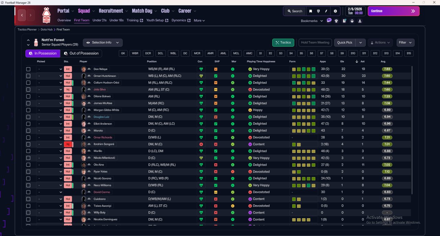
Task: Open the group of people shortcut icon
Action: (x=352, y=21)
